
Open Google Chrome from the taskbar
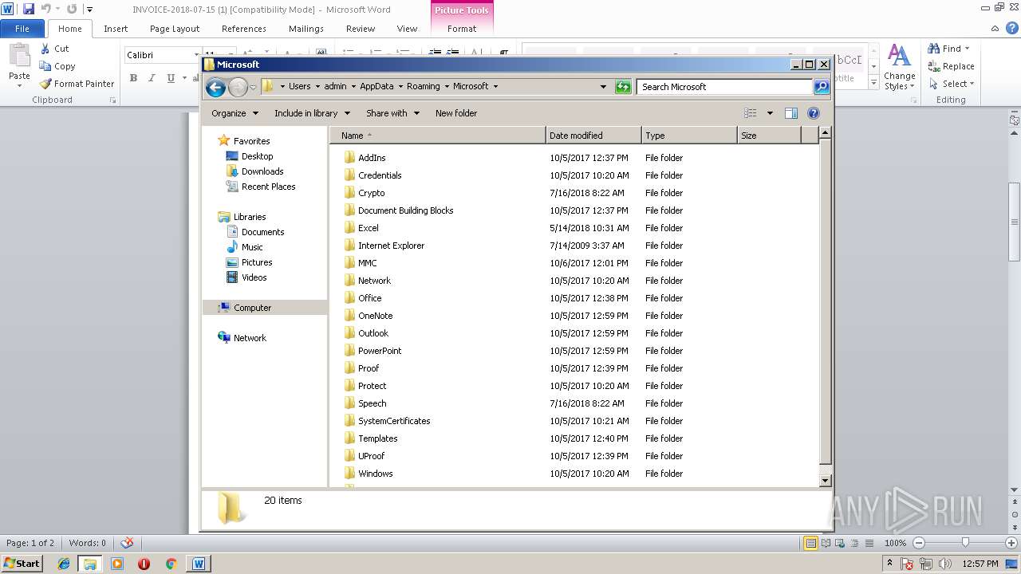click(170, 564)
